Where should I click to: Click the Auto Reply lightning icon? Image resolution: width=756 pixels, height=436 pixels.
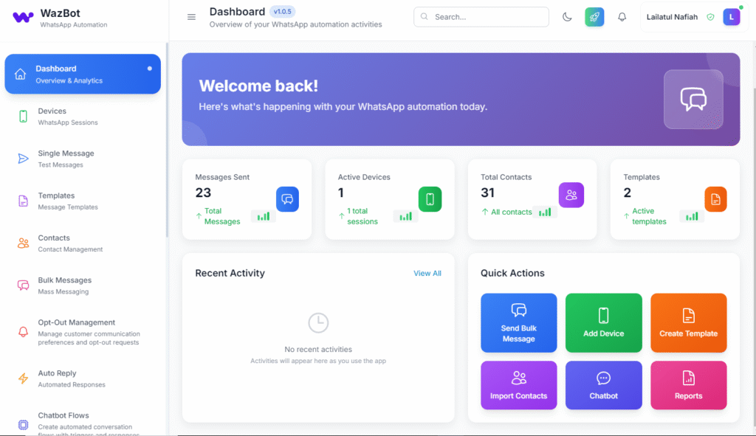[23, 378]
